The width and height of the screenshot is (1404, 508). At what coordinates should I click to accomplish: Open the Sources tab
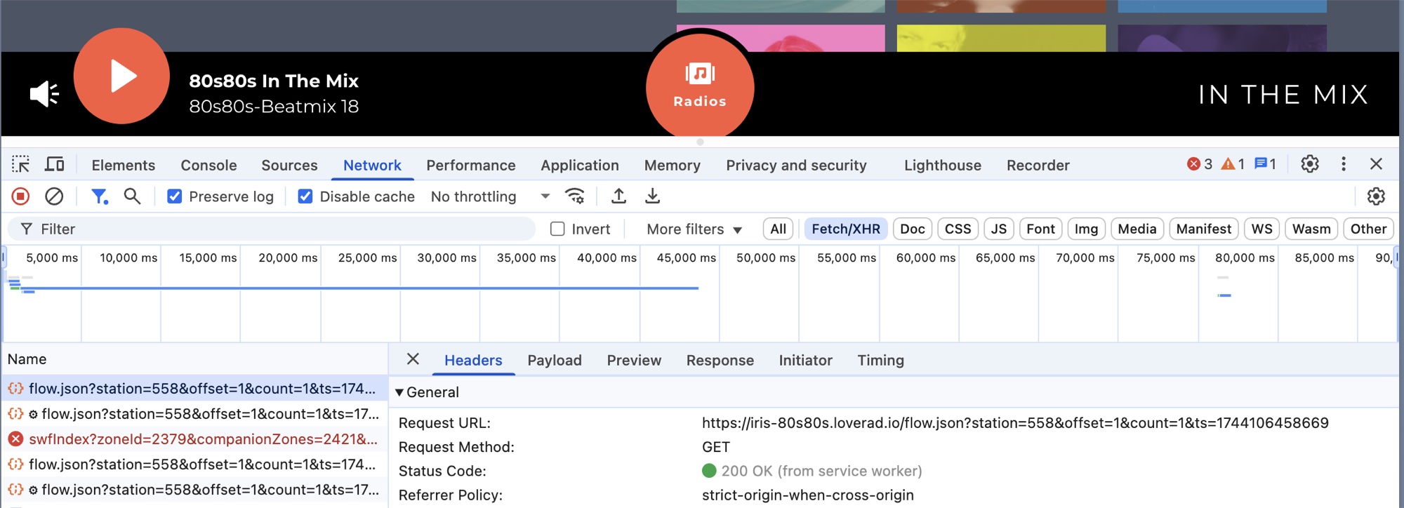pos(289,165)
